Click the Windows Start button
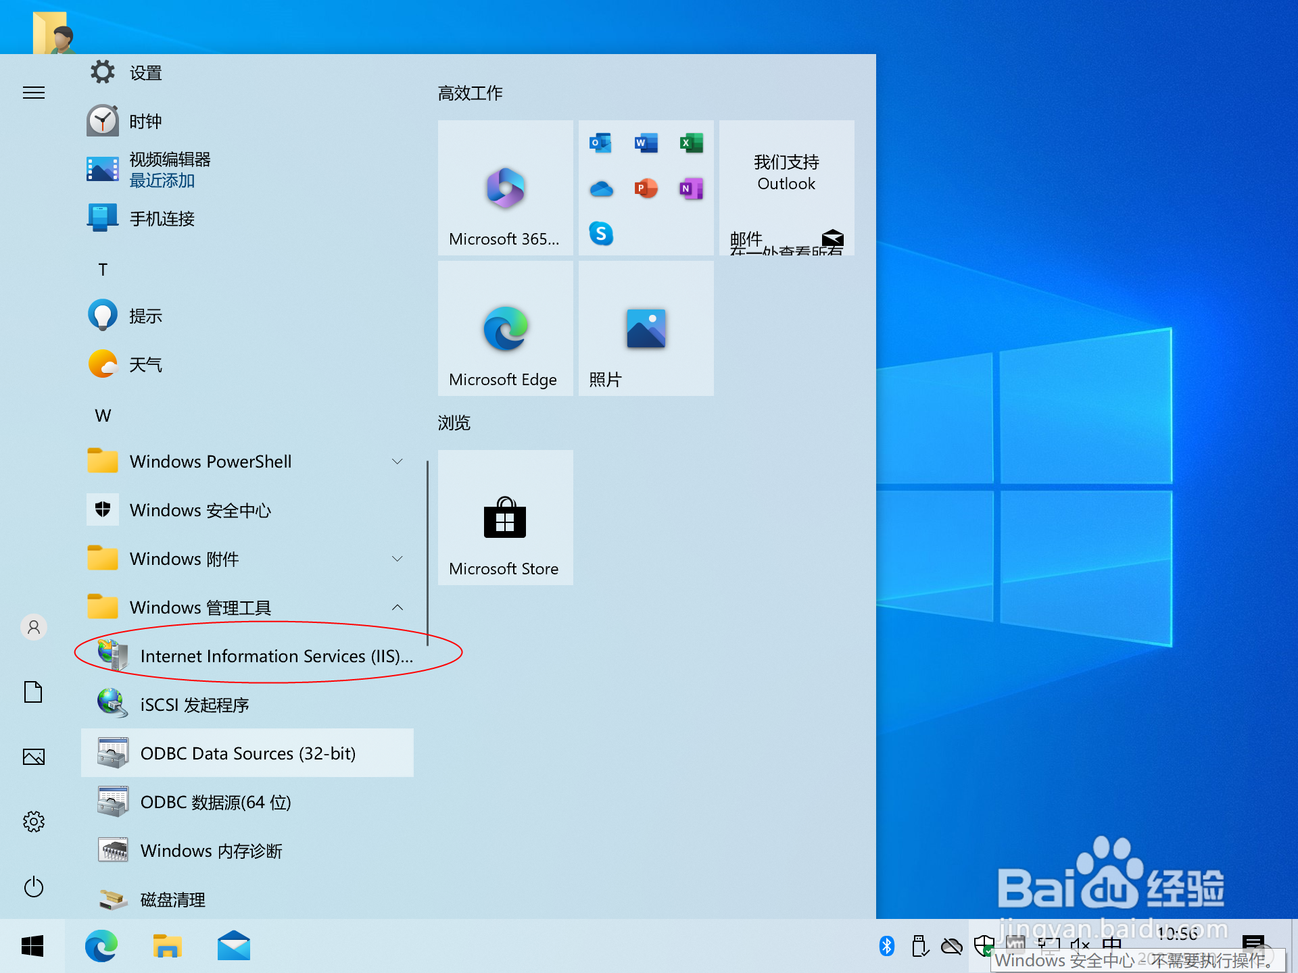This screenshot has height=973, width=1298. pos(32,946)
